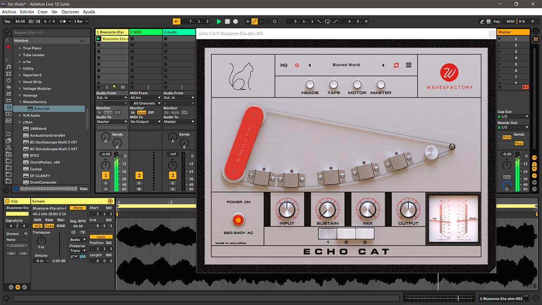Click the Stop button in the transport
Viewport: 542px width, 305px height.
pyautogui.click(x=228, y=21)
